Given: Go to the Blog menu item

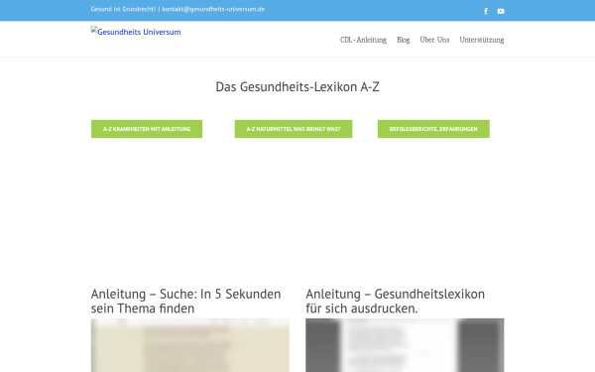Looking at the screenshot, I should click(x=403, y=40).
